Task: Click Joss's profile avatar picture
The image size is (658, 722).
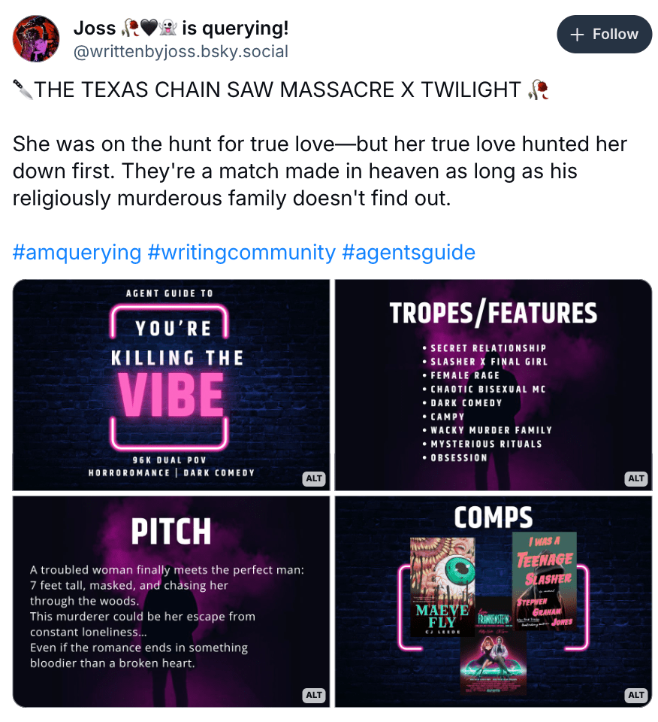Action: 36,38
